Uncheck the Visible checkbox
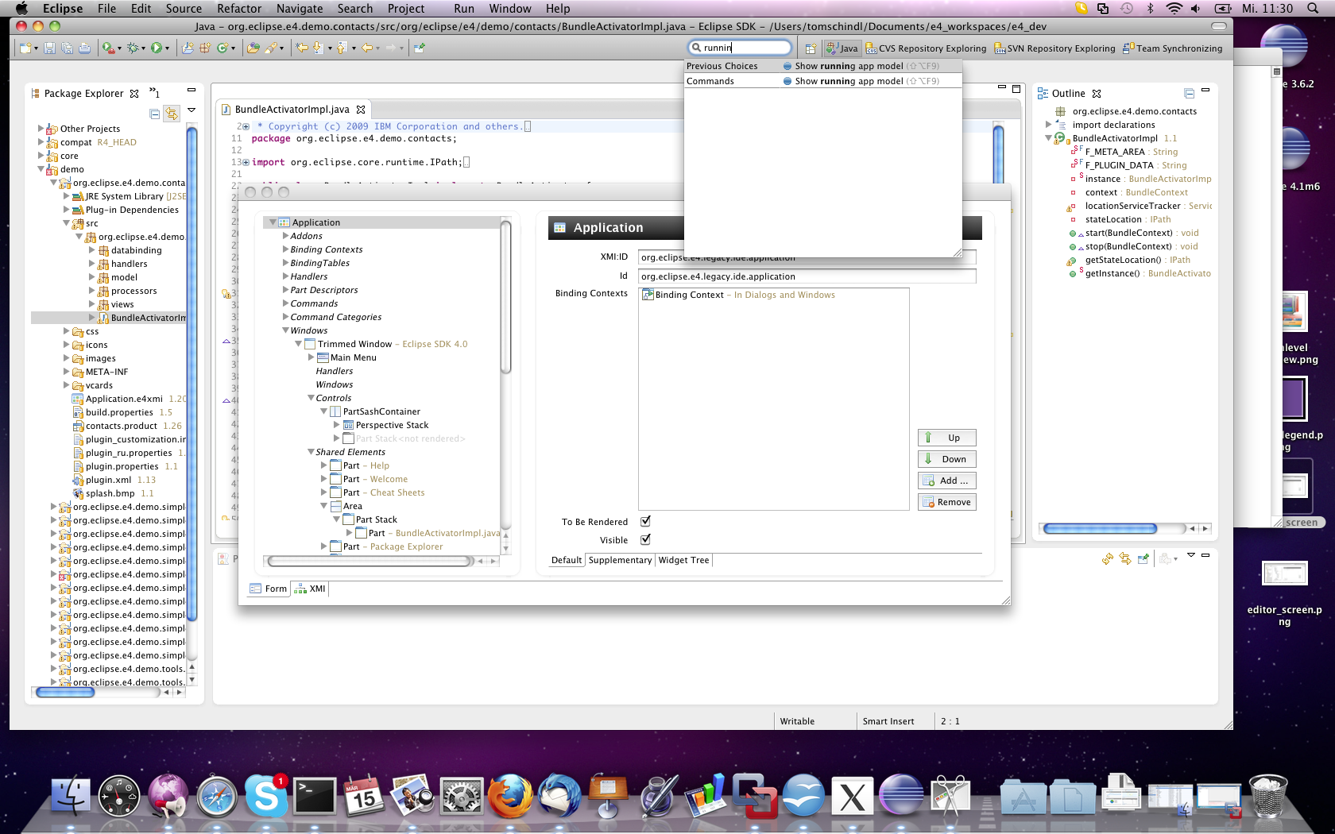The width and height of the screenshot is (1335, 834). click(645, 540)
